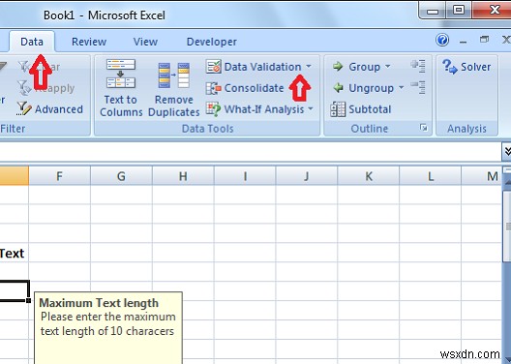Expand the What-If Analysis dropdown arrow
511x364 pixels.
pyautogui.click(x=311, y=109)
